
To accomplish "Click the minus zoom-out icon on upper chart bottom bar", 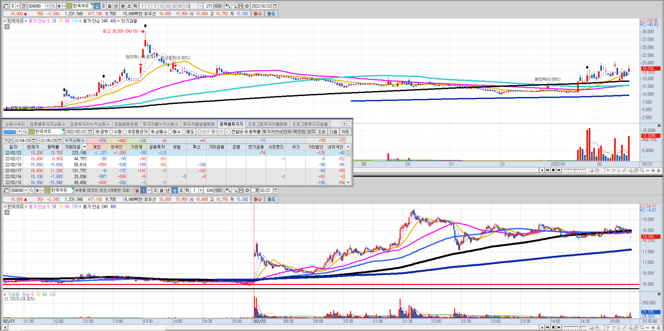I will point(647,171).
